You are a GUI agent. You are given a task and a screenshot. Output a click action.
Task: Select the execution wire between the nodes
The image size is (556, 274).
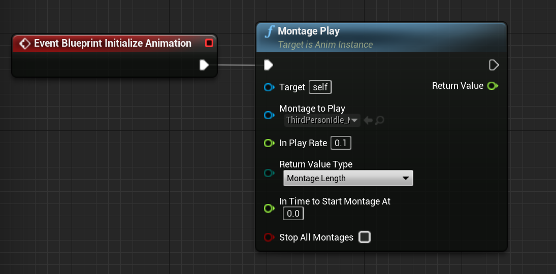coord(236,65)
